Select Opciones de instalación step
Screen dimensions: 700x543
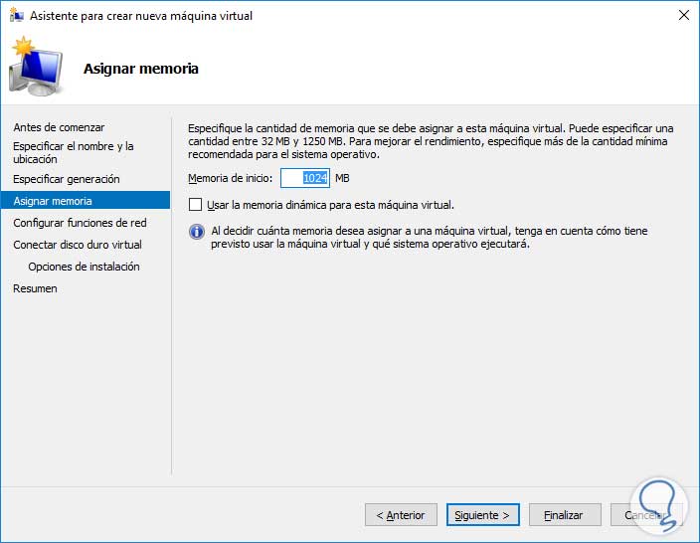84,267
